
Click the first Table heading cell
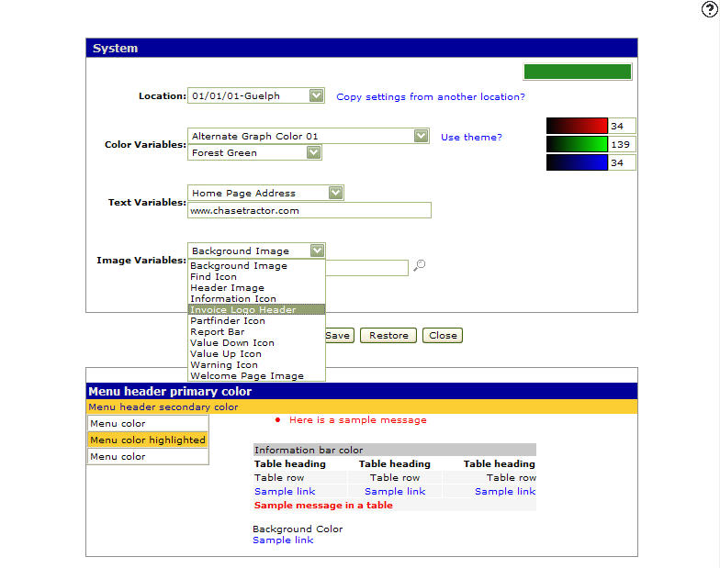[290, 464]
